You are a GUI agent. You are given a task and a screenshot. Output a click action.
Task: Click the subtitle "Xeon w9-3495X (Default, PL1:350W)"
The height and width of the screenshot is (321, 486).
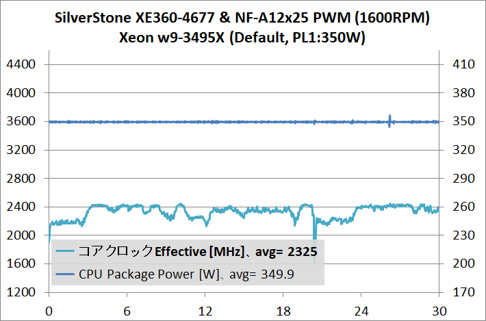[242, 38]
